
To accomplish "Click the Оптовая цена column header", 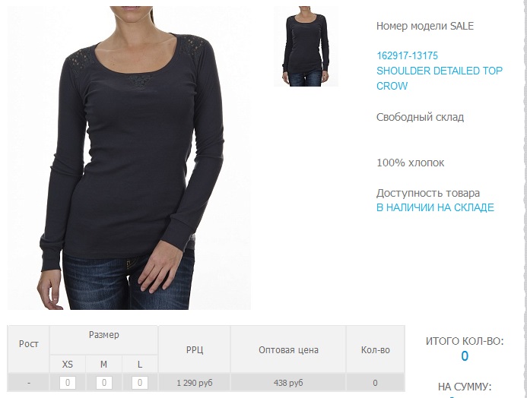I will (x=288, y=349).
